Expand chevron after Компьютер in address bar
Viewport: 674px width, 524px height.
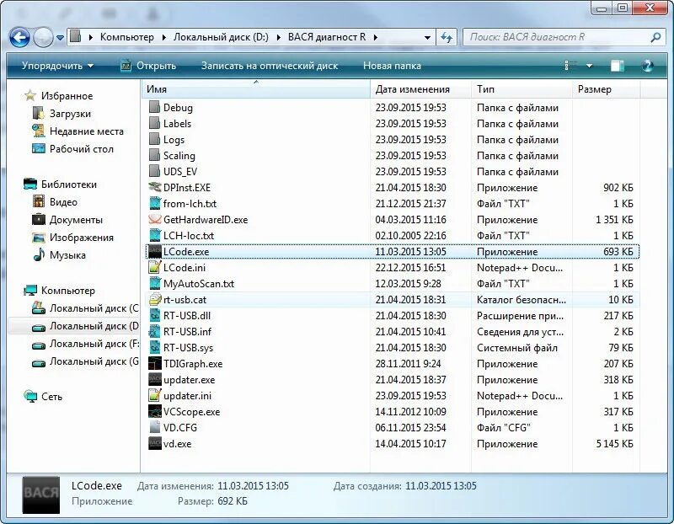164,37
